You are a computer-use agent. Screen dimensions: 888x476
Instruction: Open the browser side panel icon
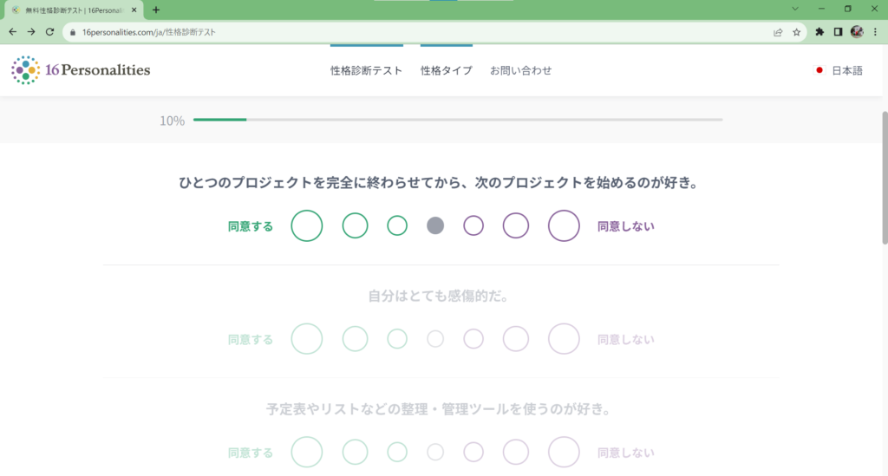pos(839,32)
